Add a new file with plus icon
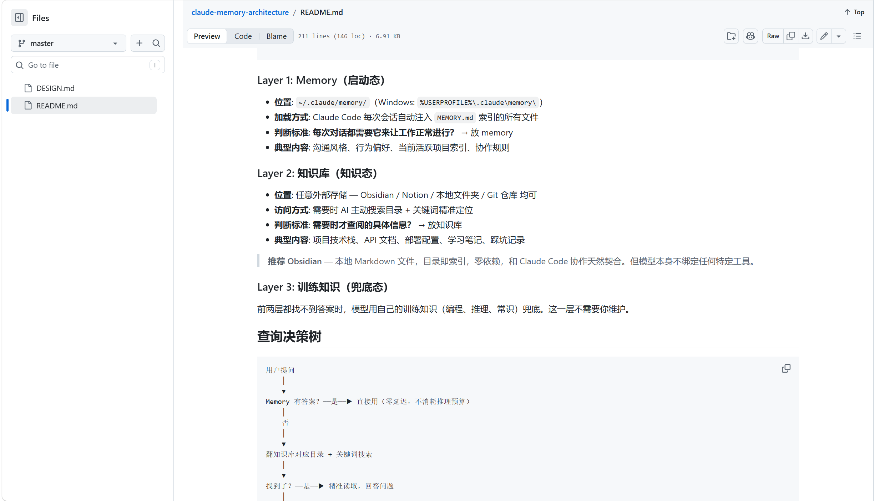This screenshot has width=874, height=501. coord(139,43)
